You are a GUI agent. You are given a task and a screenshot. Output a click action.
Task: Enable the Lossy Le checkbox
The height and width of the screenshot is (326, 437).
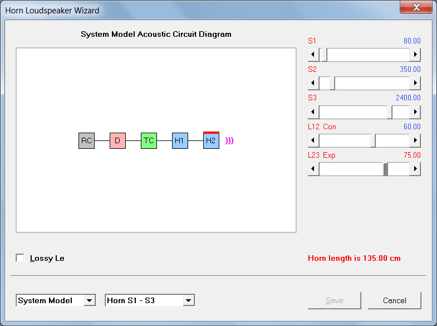[20, 258]
